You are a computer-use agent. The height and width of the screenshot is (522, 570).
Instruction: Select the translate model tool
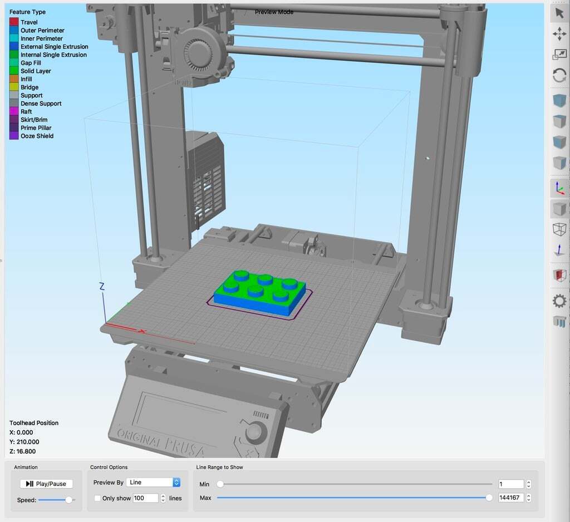pyautogui.click(x=558, y=33)
